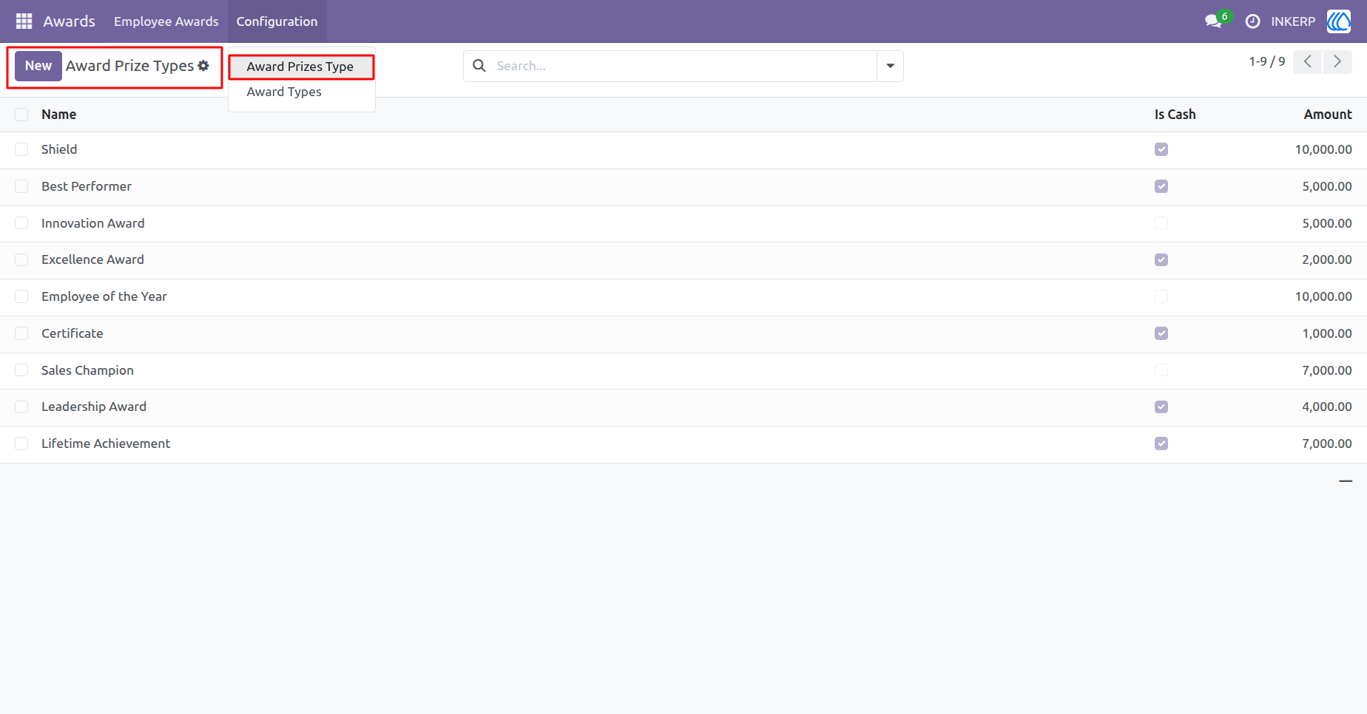Open the Innovation Award record
1367x714 pixels.
[93, 223]
